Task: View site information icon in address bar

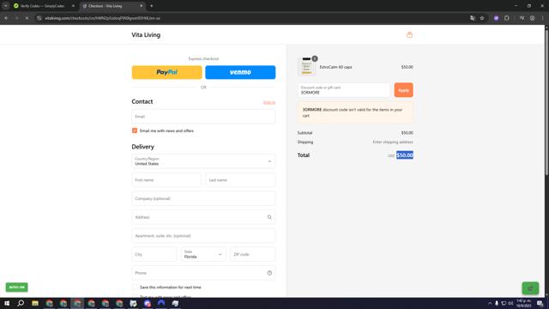Action: [39, 18]
